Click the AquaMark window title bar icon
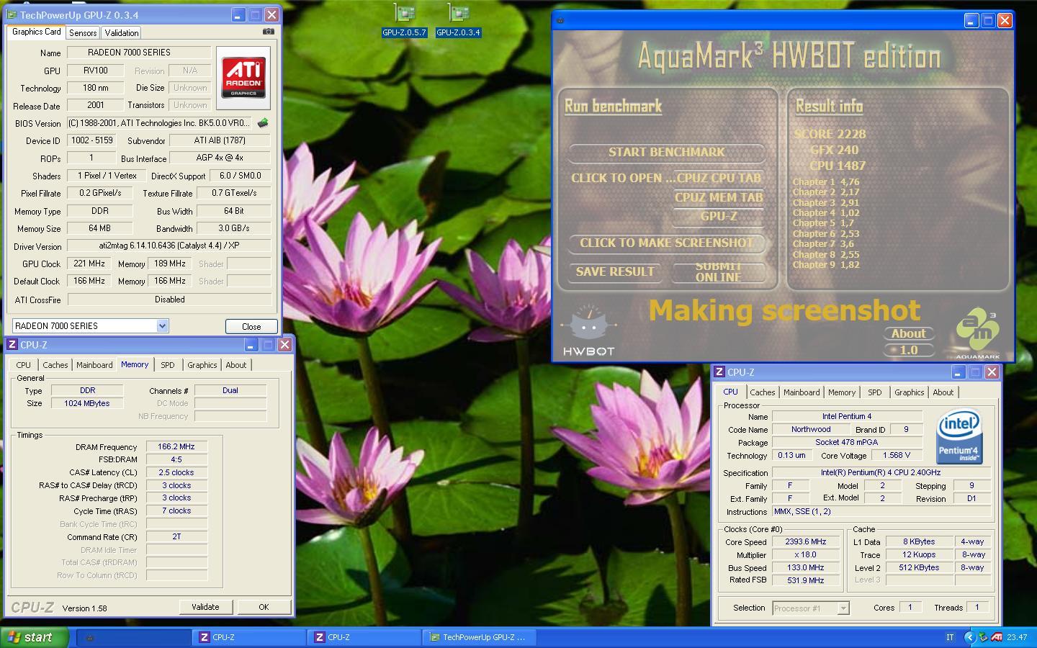The width and height of the screenshot is (1037, 648). (x=560, y=20)
